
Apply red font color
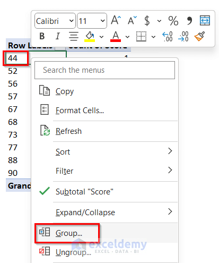(x=116, y=36)
